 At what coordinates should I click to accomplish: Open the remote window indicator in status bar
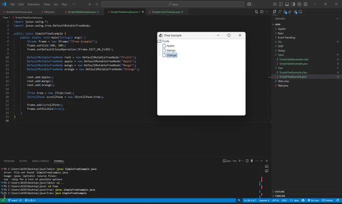4,200
